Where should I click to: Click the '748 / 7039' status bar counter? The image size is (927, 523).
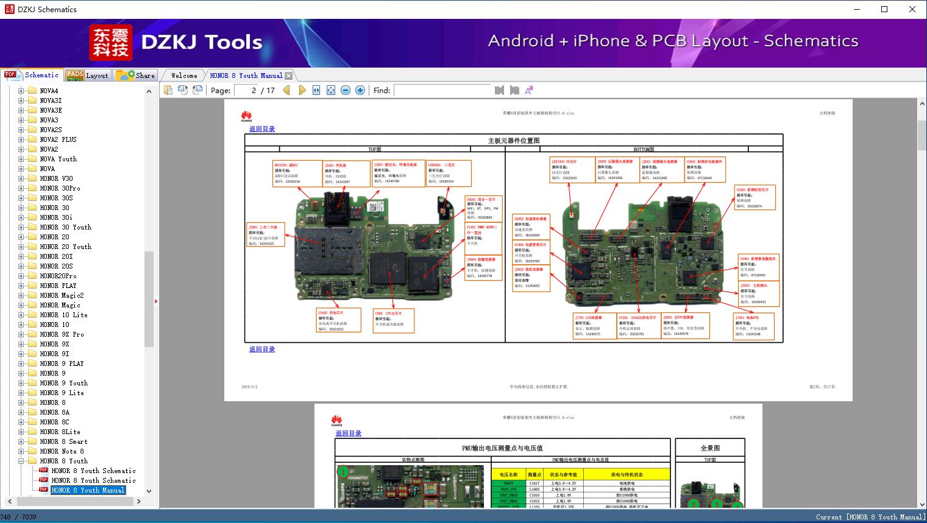(x=18, y=517)
